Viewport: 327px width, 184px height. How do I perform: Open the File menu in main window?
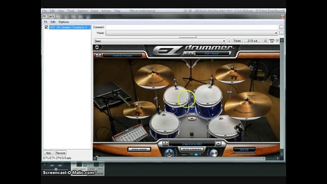click(x=44, y=11)
